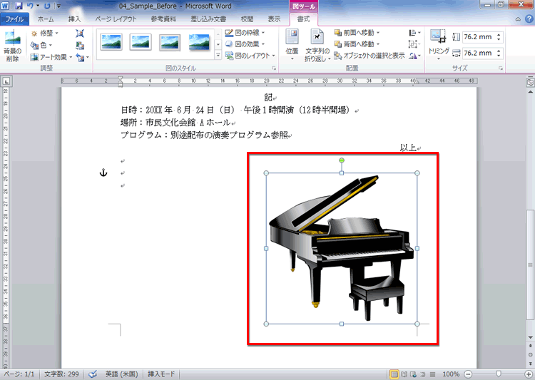This screenshot has width=535, height=380.
Task: Click the 位置 position button
Action: pos(292,46)
